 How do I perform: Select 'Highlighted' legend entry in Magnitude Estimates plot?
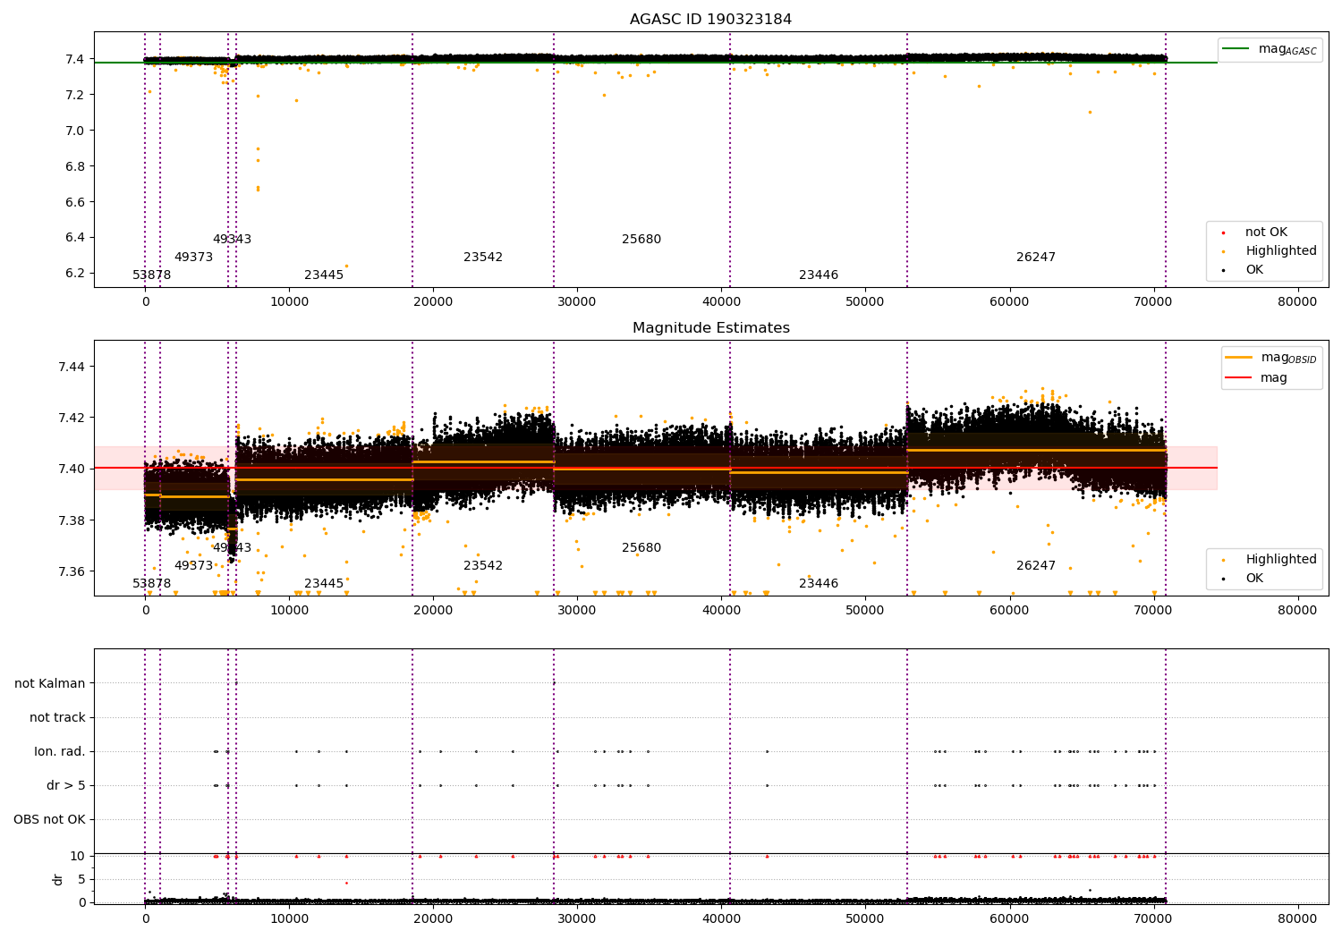click(x=1281, y=560)
